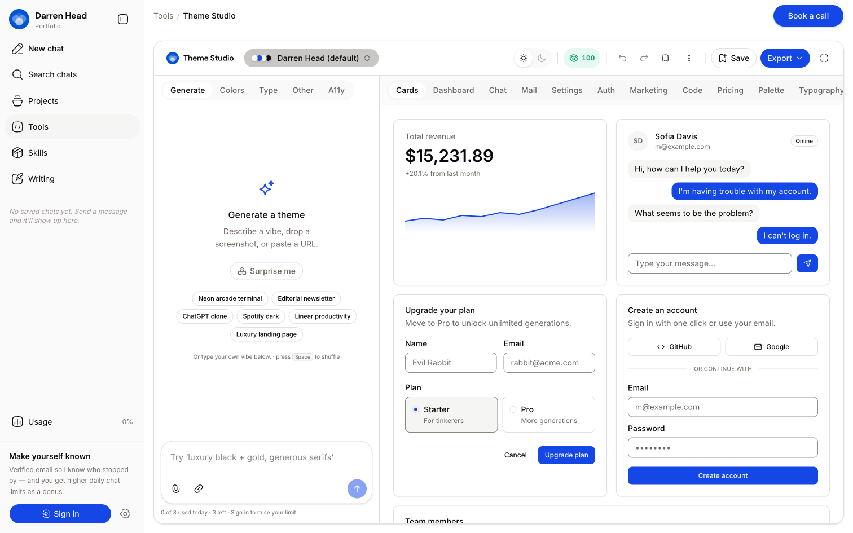Screen dimensions: 853x533
Task: Open Search chats
Action: (72, 74)
